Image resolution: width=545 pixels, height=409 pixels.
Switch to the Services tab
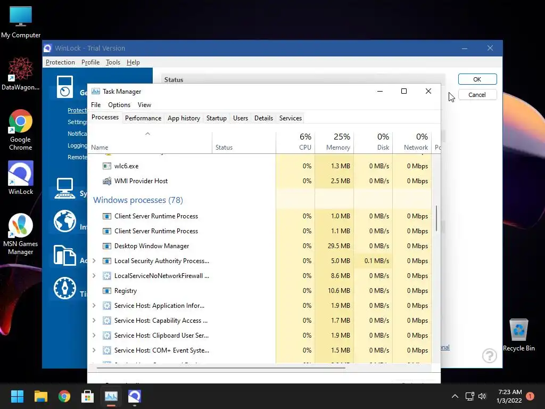(x=291, y=118)
